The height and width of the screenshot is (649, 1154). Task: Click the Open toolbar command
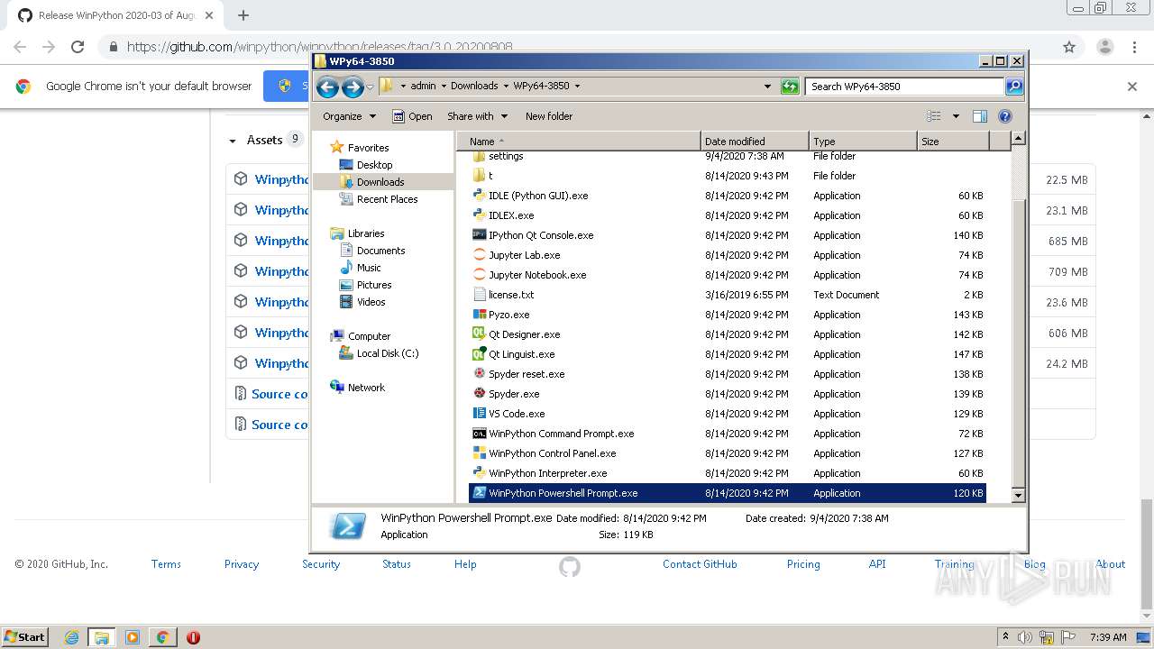coord(412,116)
